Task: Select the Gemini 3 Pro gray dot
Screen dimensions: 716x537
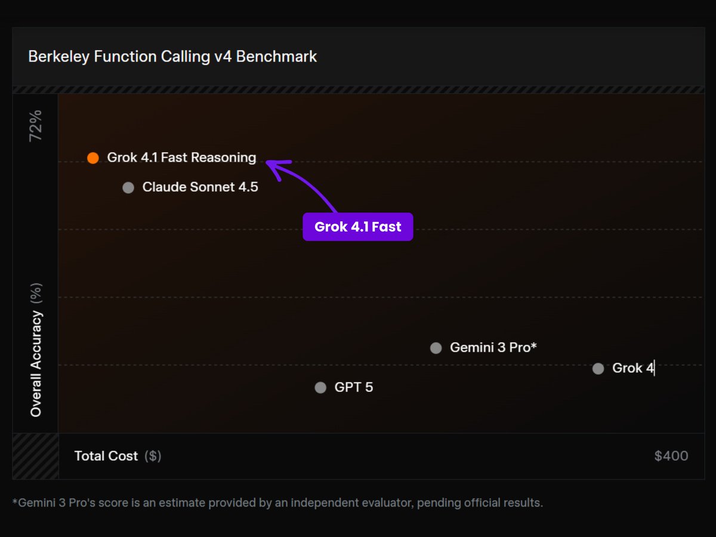Action: tap(436, 348)
